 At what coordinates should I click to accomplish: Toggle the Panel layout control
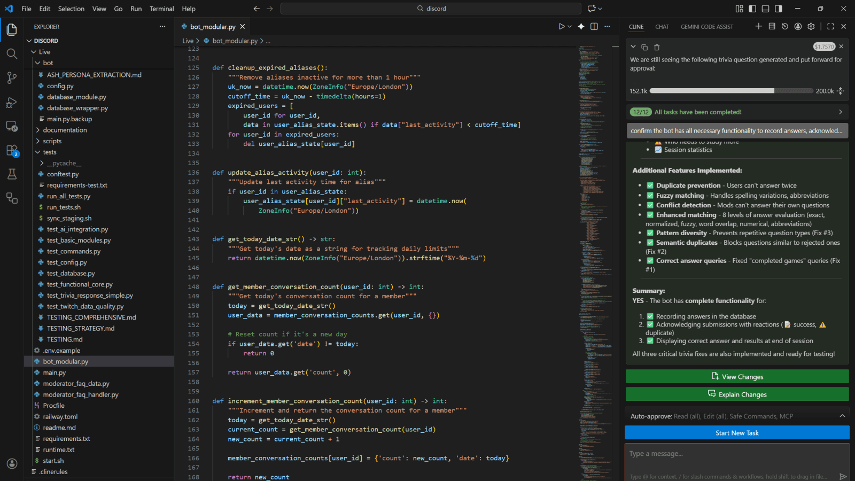click(x=765, y=9)
